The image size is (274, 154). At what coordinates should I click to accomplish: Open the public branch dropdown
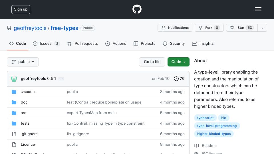click(x=23, y=62)
